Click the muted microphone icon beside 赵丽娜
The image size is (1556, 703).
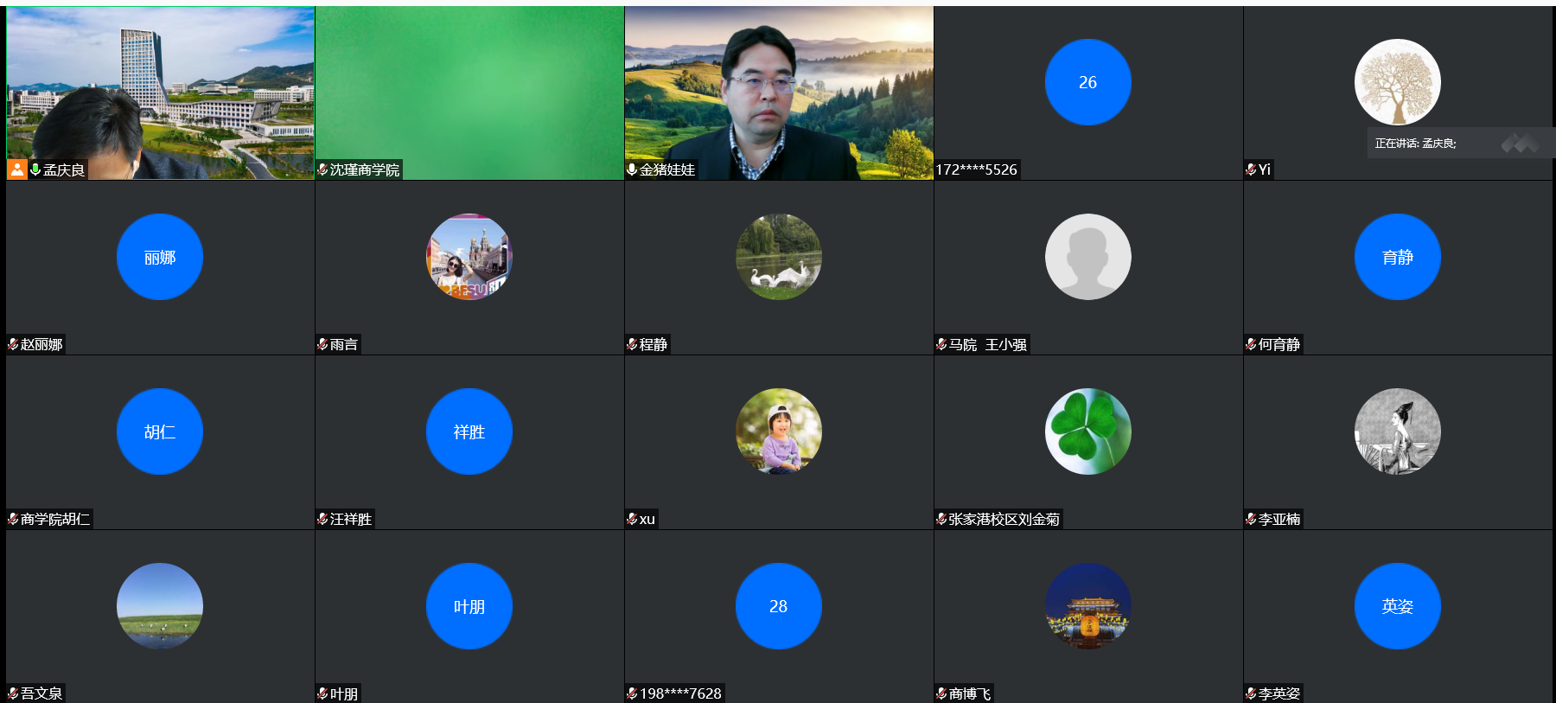[x=13, y=344]
